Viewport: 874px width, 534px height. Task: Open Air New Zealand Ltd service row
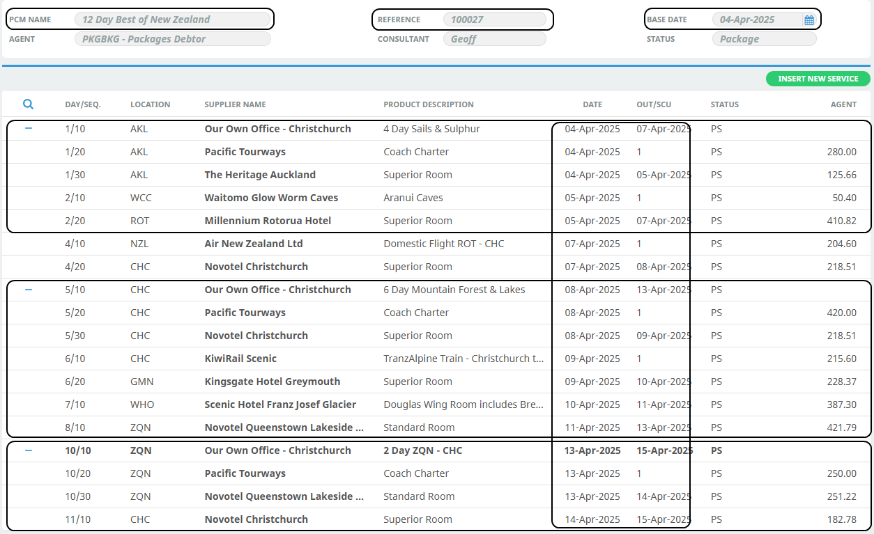click(x=254, y=244)
